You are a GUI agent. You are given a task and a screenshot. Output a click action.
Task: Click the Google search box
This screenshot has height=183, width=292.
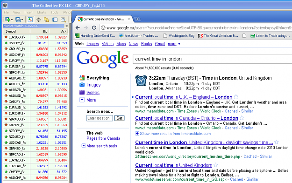pos(212,59)
